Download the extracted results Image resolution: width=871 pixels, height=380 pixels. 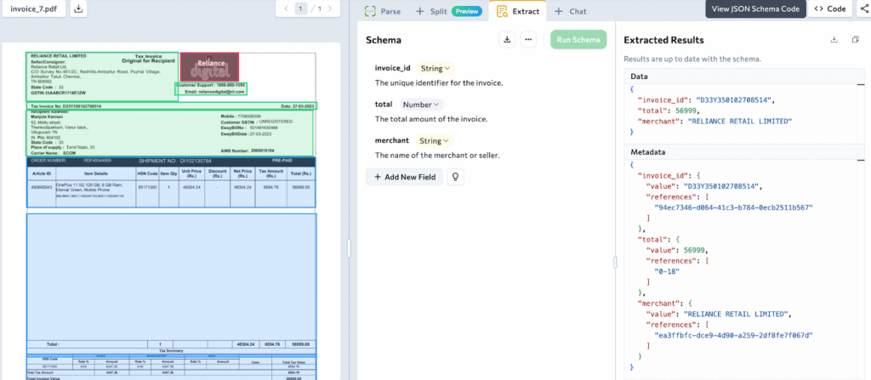pyautogui.click(x=834, y=40)
